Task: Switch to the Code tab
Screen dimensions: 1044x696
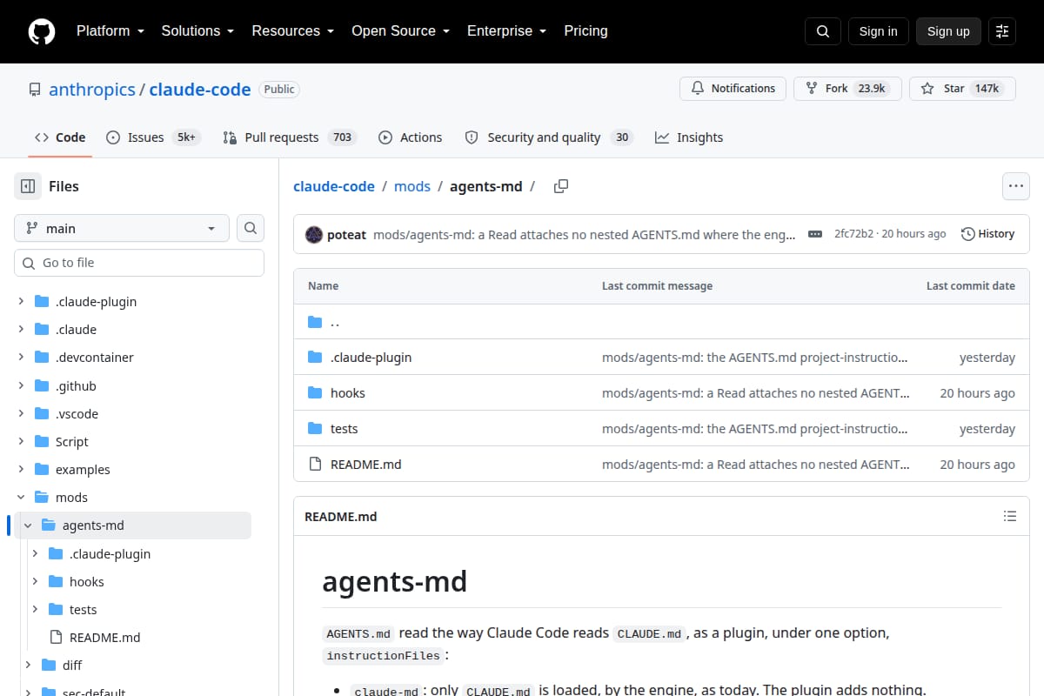Action: coord(60,137)
